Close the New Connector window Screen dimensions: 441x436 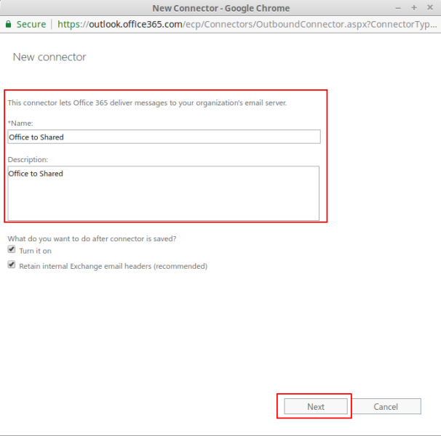[429, 8]
